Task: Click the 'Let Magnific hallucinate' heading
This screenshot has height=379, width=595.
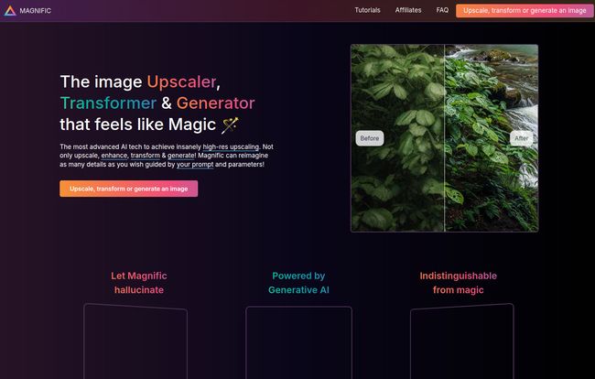Action: 139,283
